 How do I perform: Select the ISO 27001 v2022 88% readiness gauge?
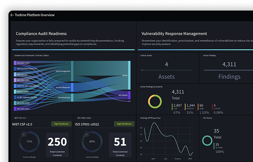click(x=92, y=142)
